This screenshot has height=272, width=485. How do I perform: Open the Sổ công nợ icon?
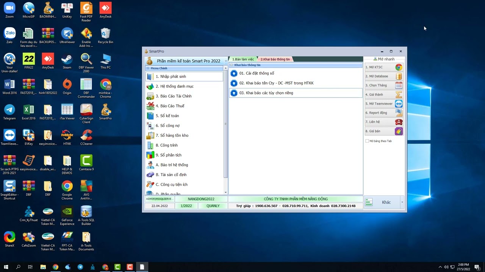pos(150,126)
